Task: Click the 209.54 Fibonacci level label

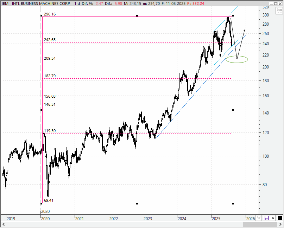Action: pyautogui.click(x=50, y=58)
